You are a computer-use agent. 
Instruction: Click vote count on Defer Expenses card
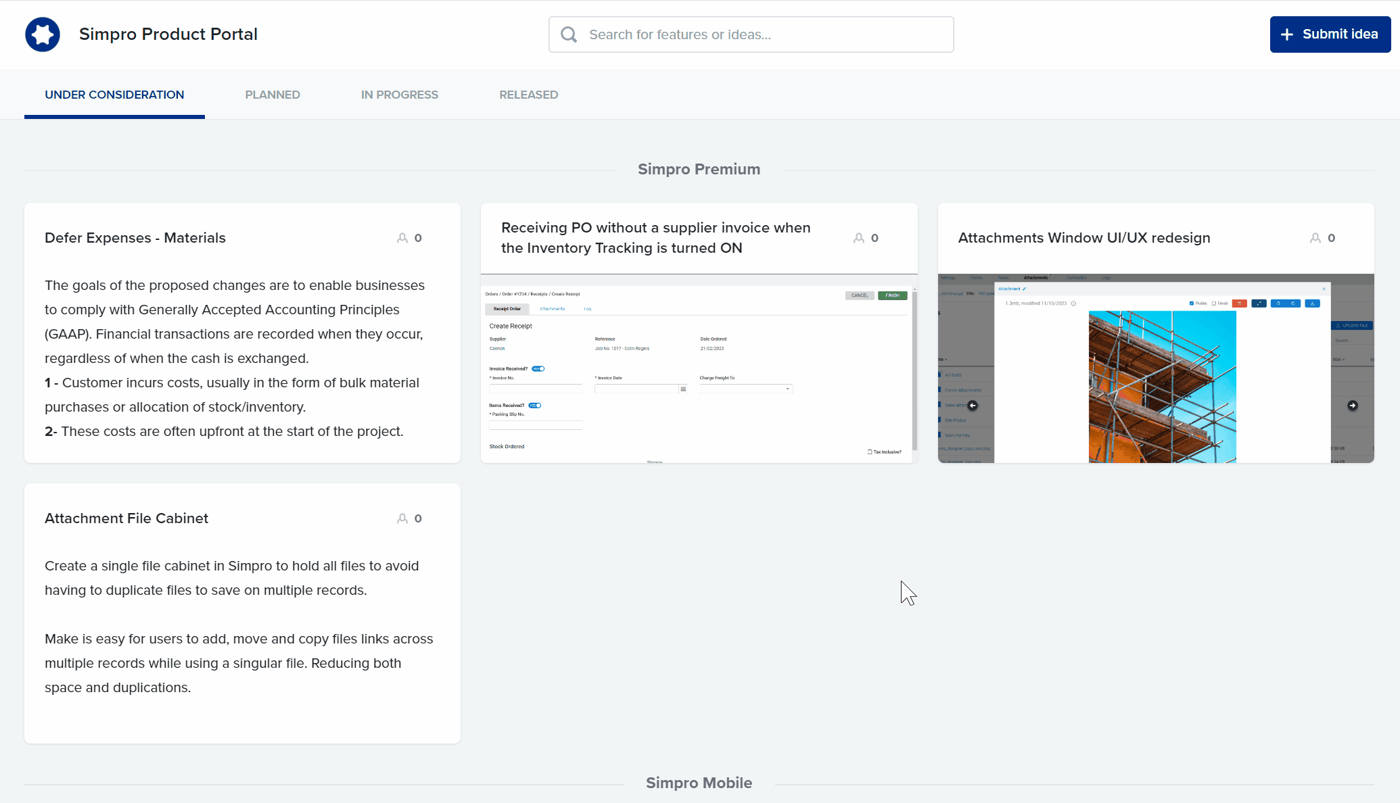point(418,238)
